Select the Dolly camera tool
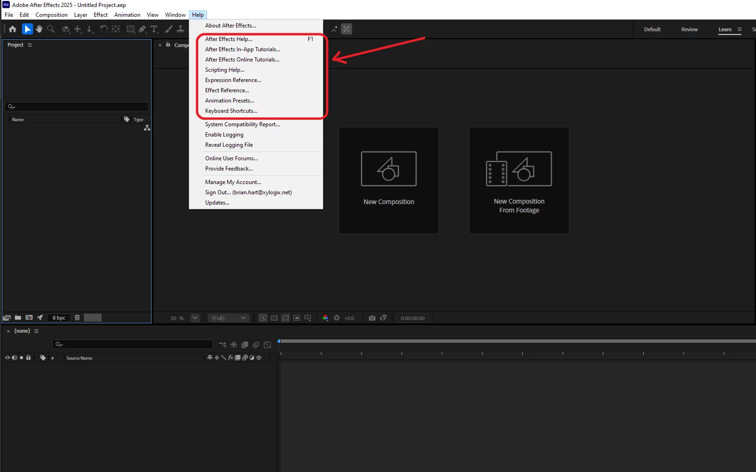756x472 pixels. (90, 29)
